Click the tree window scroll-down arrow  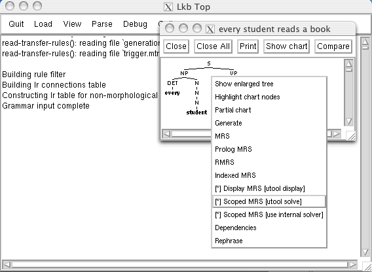(349, 122)
